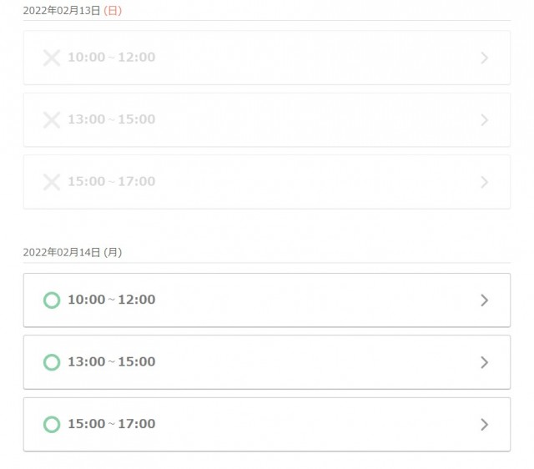Click the green circle for Feb 14 10:00~12:00
This screenshot has height=469, width=534.
click(x=52, y=300)
